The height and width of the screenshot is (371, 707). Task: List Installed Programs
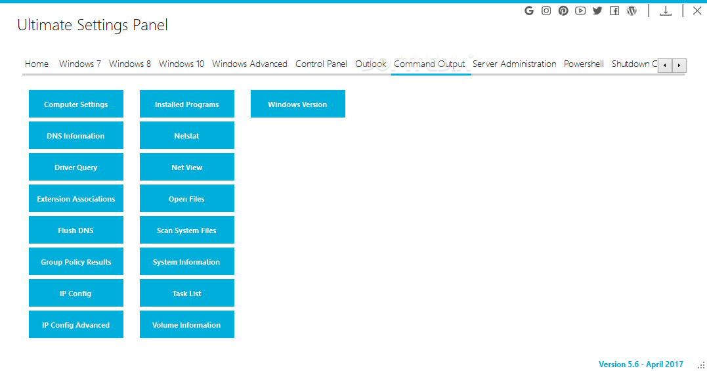click(x=186, y=104)
